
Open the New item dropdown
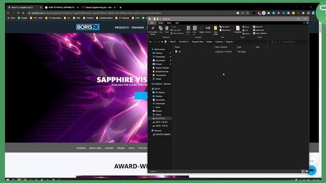tap(225, 27)
